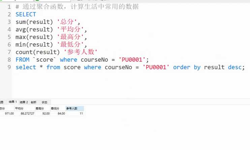
Task: Place cursor on count(result) in line 7
Action: tap(38, 52)
